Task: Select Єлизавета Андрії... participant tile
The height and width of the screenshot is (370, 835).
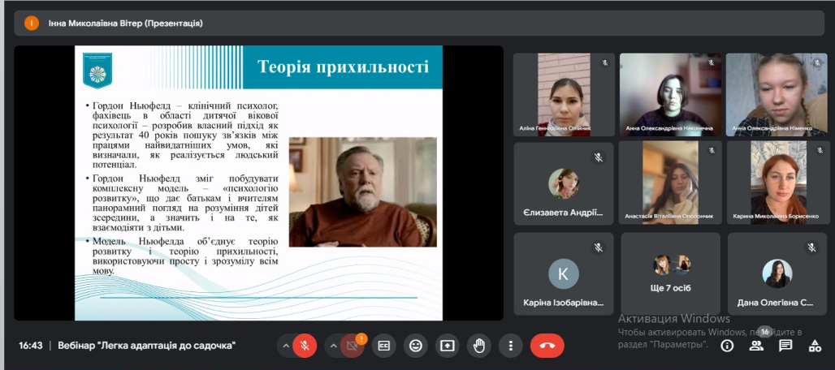Action: point(564,183)
